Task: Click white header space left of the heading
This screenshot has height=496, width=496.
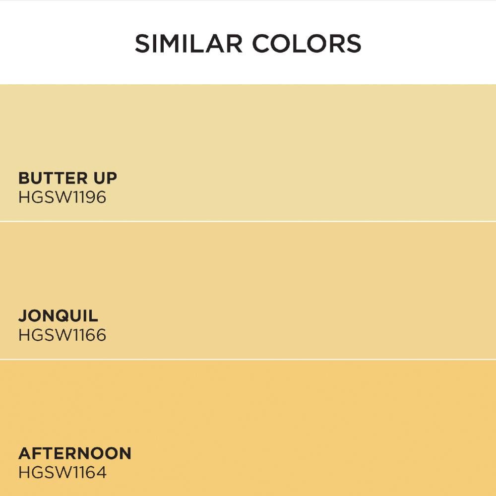Action: coord(64,44)
